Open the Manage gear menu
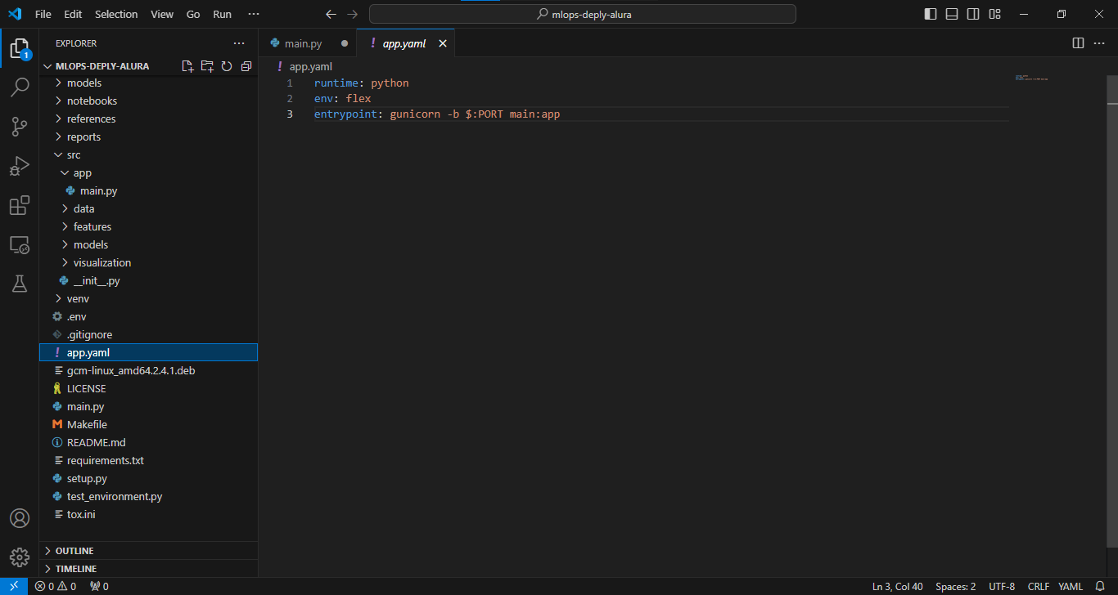The height and width of the screenshot is (595, 1118). click(x=19, y=557)
